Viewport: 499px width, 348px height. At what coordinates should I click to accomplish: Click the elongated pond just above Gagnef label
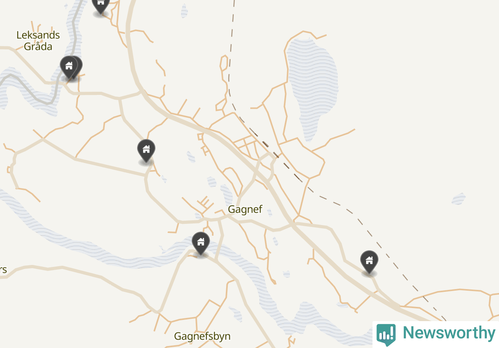[227, 194]
